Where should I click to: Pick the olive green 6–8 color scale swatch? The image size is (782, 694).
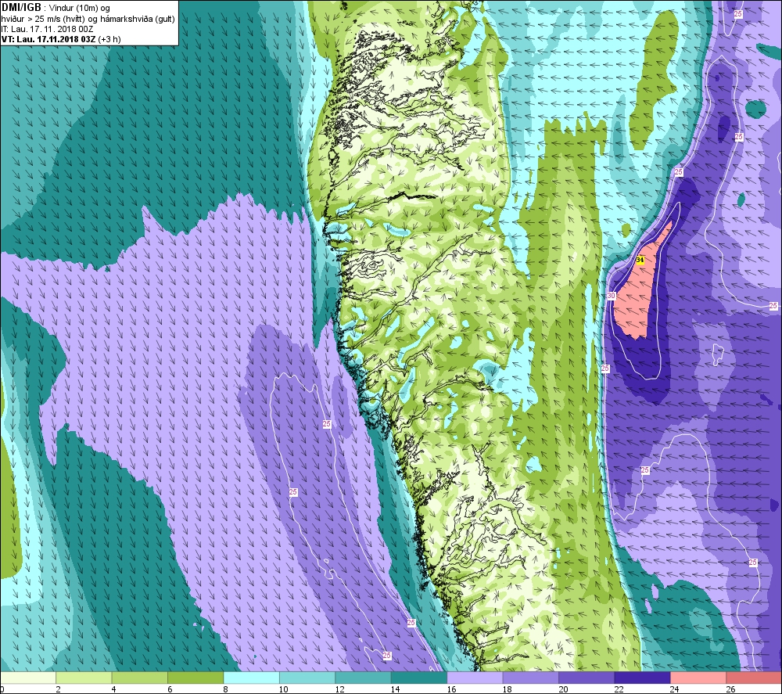click(195, 678)
